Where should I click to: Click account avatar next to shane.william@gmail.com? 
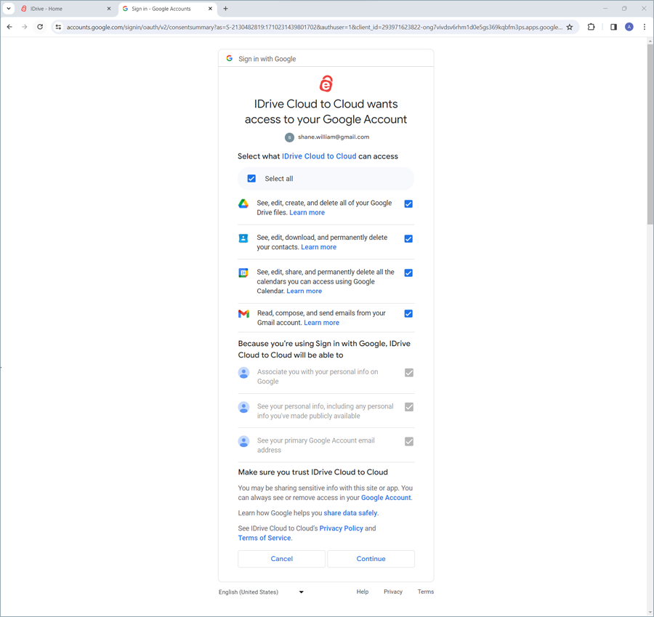[289, 137]
